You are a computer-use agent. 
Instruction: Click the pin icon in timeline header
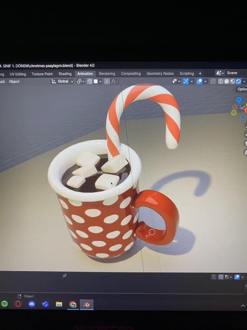(65, 276)
